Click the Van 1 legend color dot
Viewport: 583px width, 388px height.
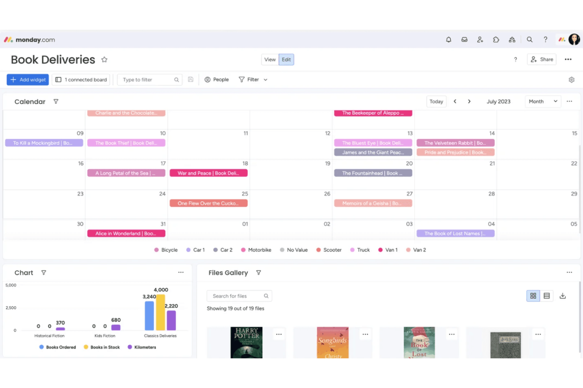pos(380,250)
